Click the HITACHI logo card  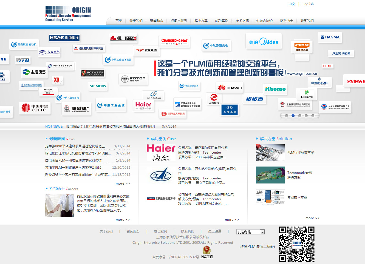(48, 91)
